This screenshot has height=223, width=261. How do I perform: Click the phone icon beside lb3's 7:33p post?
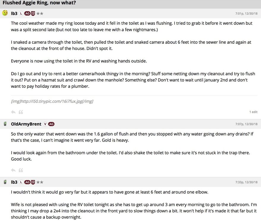point(5,182)
